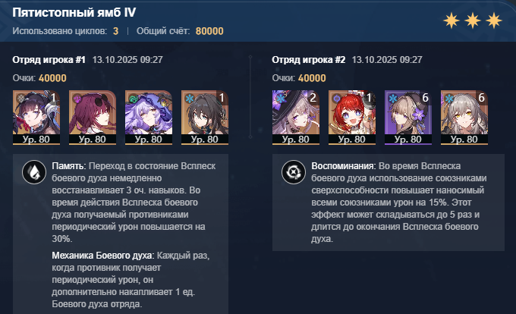Select the witch-hat character with eidolon 2

[x=296, y=118]
